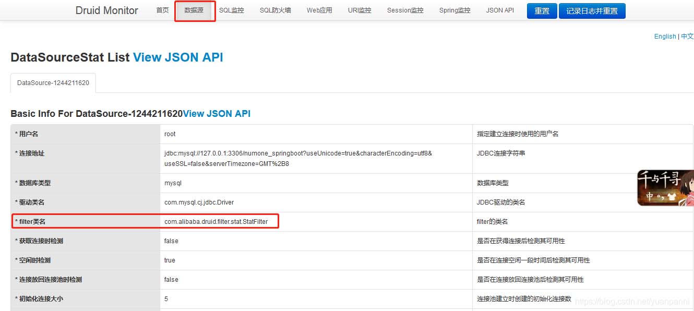Open the JSON API page
The height and width of the screenshot is (311, 694).
[x=499, y=10]
